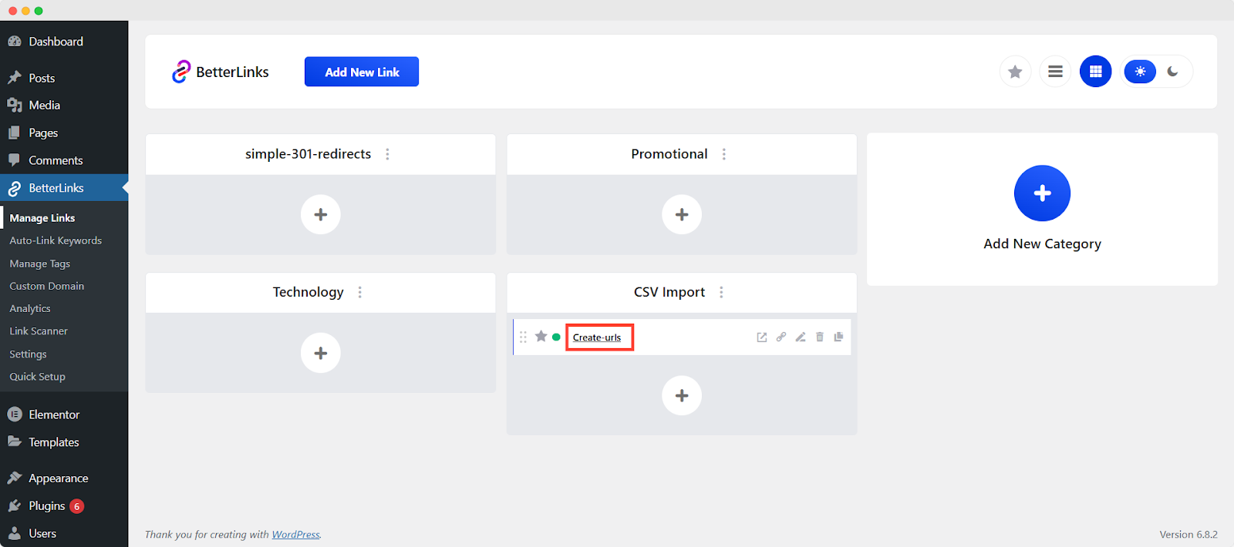Show favorite links with the header star button
The height and width of the screenshot is (547, 1234).
pyautogui.click(x=1015, y=72)
